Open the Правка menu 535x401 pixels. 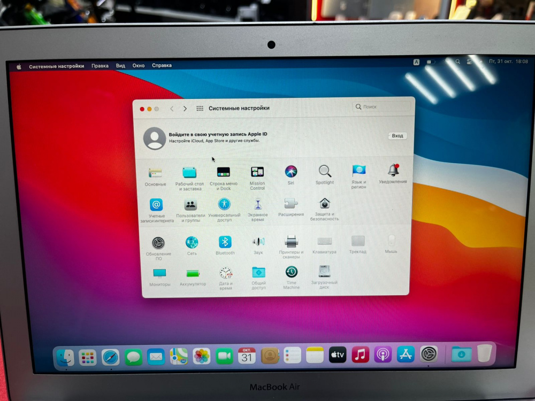click(x=100, y=66)
